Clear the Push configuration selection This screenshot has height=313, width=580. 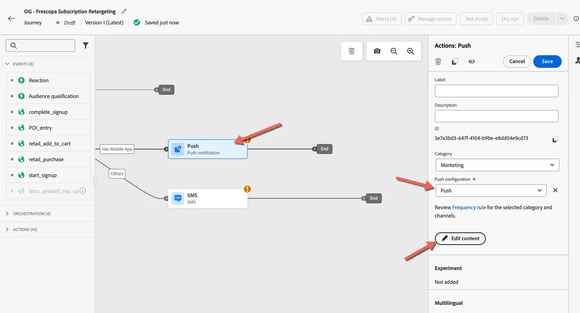(555, 190)
